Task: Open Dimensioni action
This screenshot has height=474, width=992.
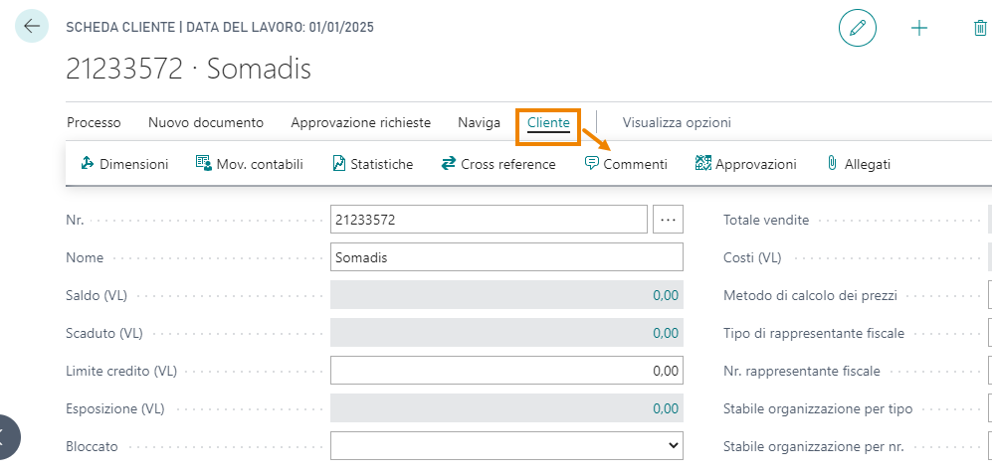Action: (124, 164)
